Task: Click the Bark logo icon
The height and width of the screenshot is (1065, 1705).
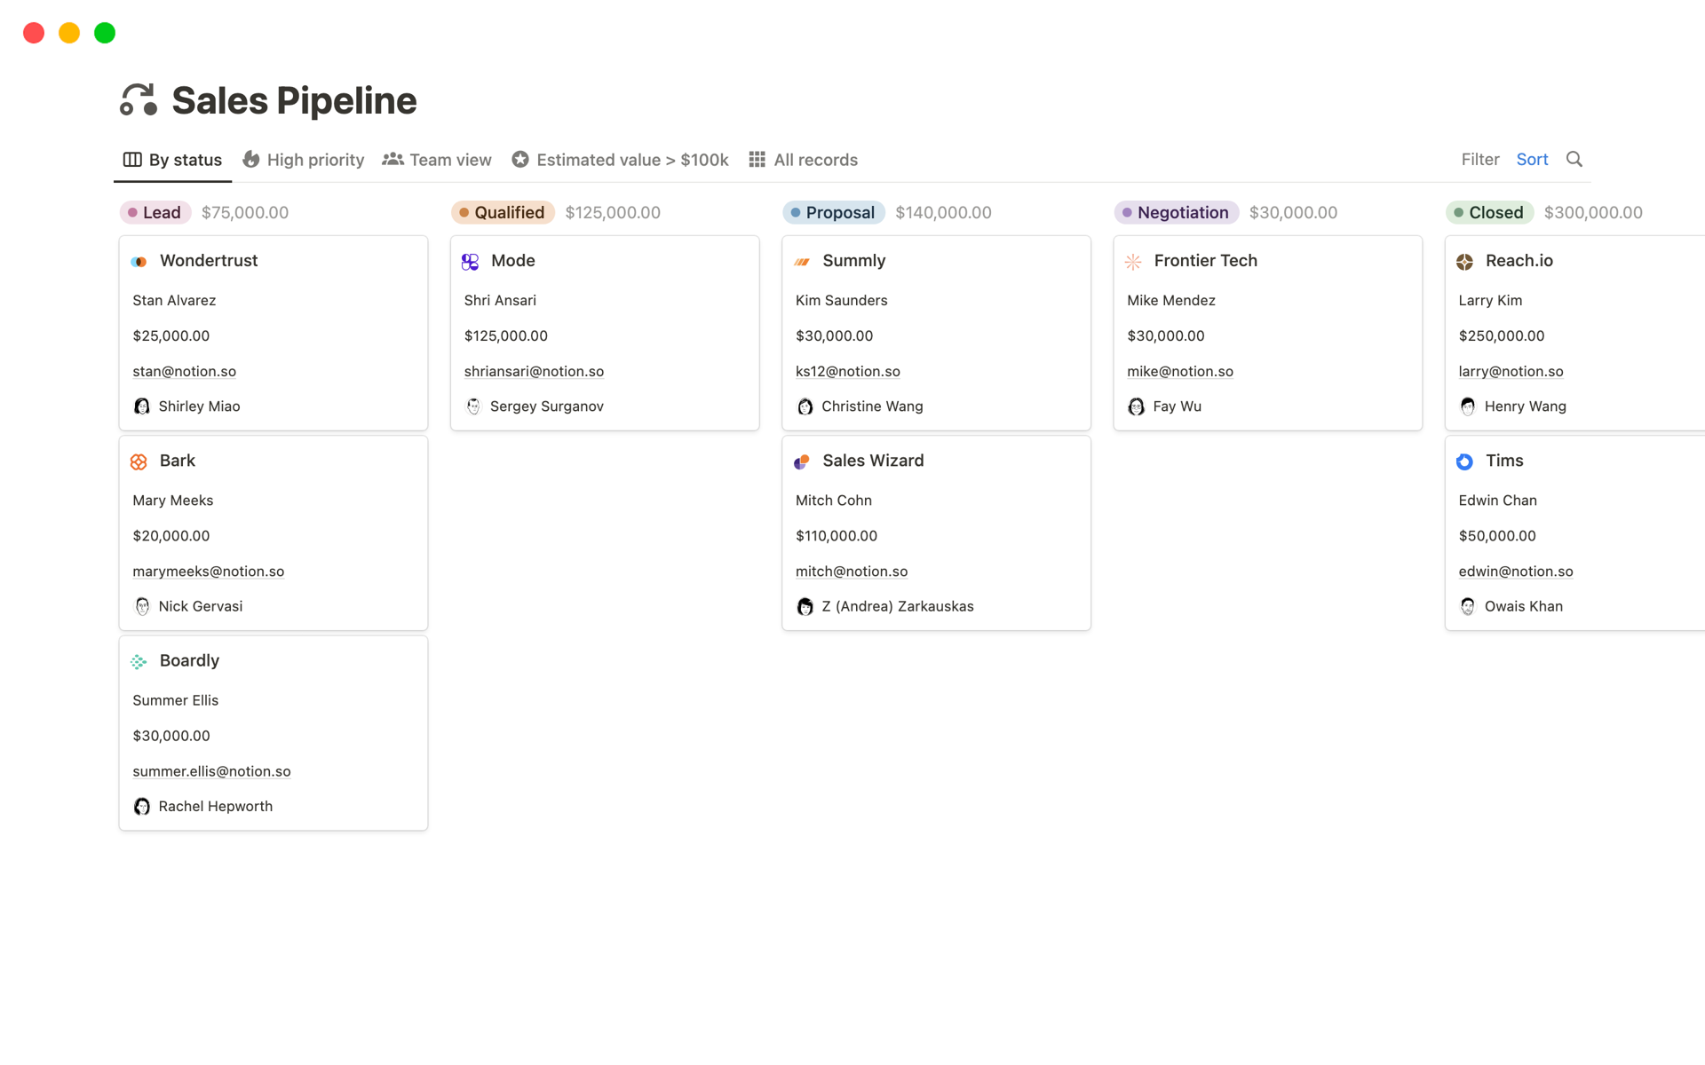Action: 139,461
